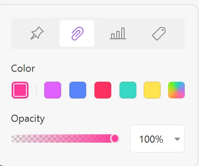Choose the bar chart sticker icon
199x166 pixels.
pyautogui.click(x=118, y=33)
